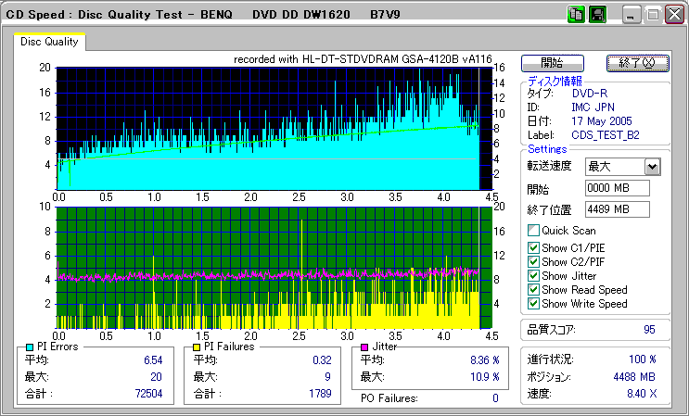Click the cyan PI Errors legend square
The width and height of the screenshot is (689, 416).
click(x=30, y=347)
